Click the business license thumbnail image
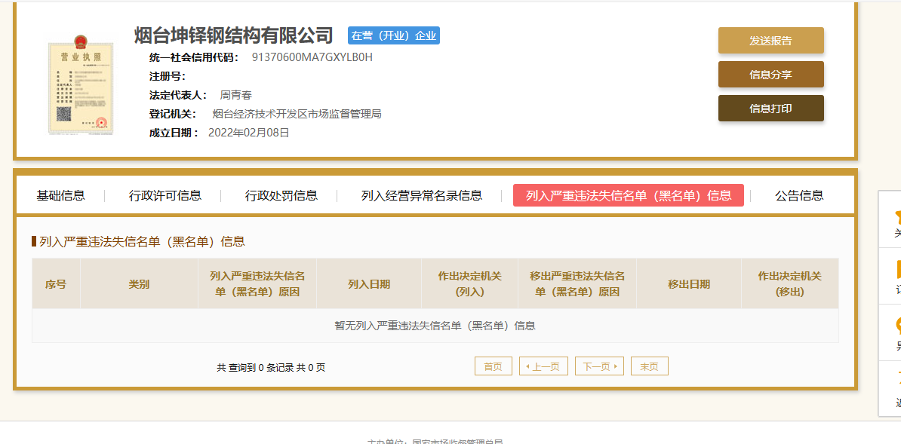Image resolution: width=901 pixels, height=444 pixels. tap(81, 85)
